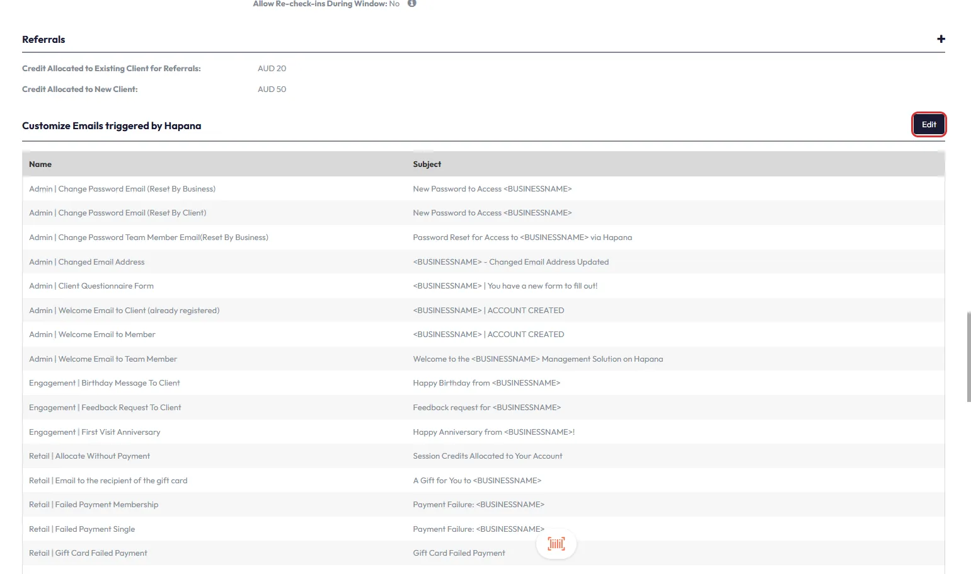This screenshot has height=574, width=971.
Task: Select Change Password Email (Reset By Business) row
Action: point(122,189)
